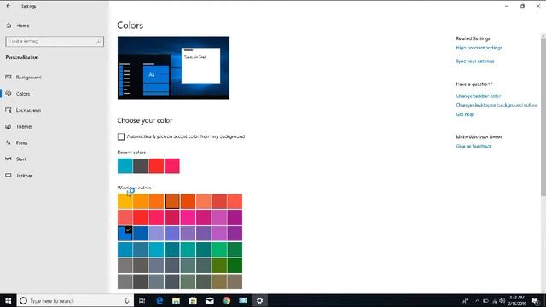546x307 pixels.
Task: Click the Get help link
Action: (465, 114)
